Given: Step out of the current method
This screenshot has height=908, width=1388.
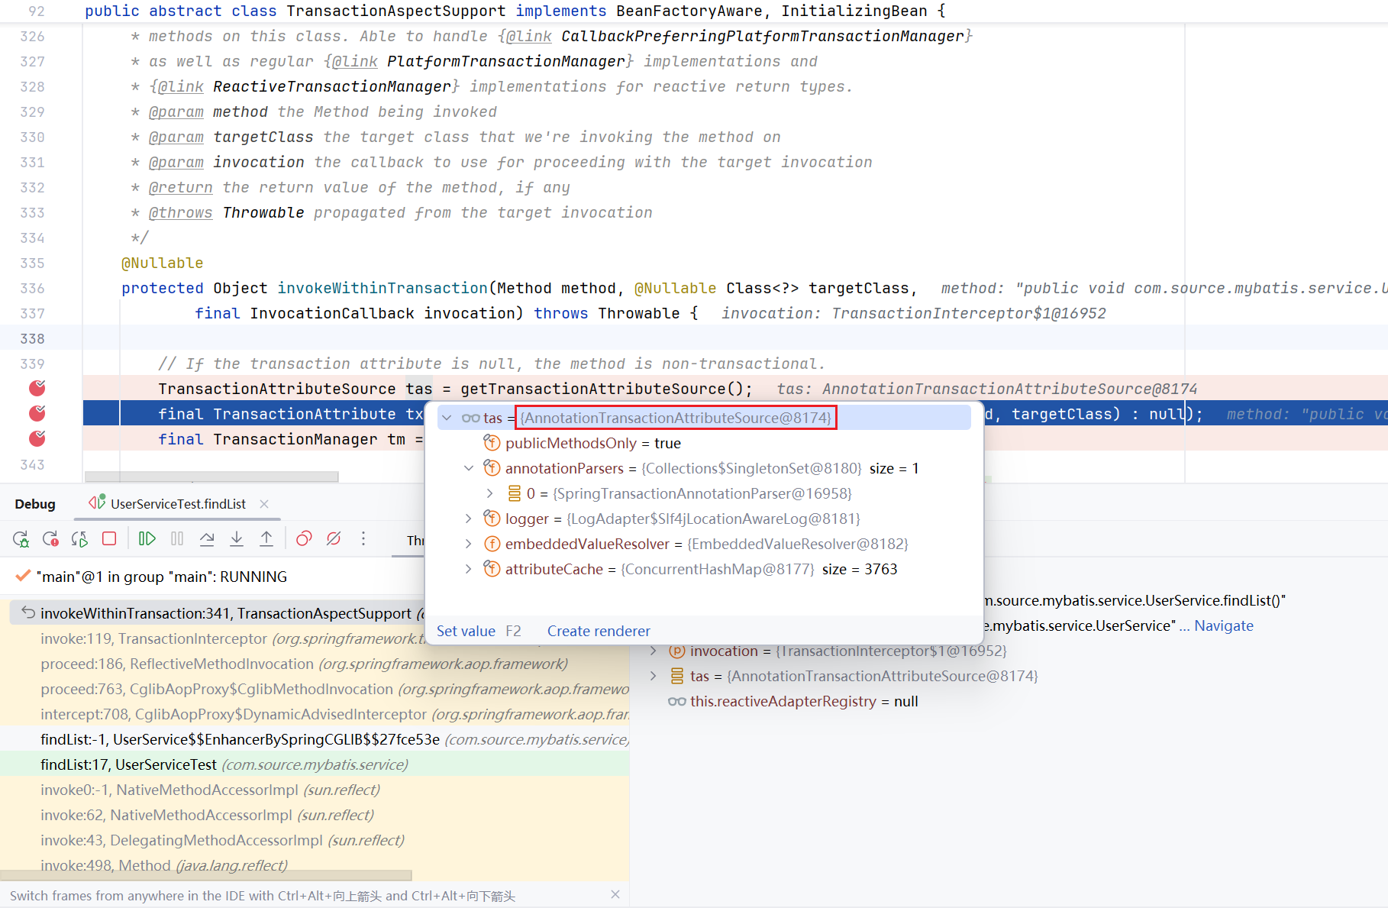Looking at the screenshot, I should pyautogui.click(x=266, y=539).
